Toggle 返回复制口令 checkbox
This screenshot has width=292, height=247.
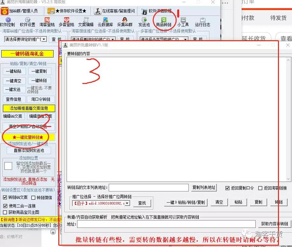coord(227,188)
